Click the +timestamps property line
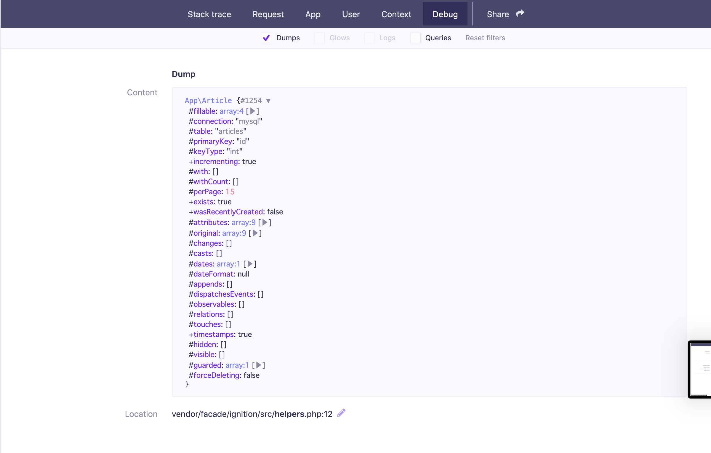Image resolution: width=711 pixels, height=453 pixels. click(x=220, y=334)
